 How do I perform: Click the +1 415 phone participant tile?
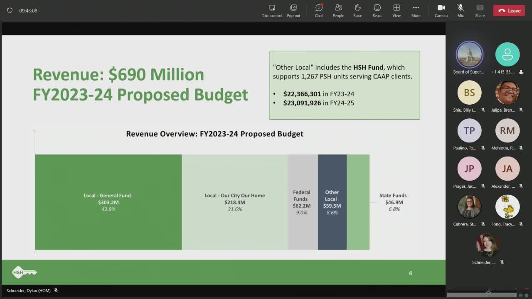click(x=507, y=54)
